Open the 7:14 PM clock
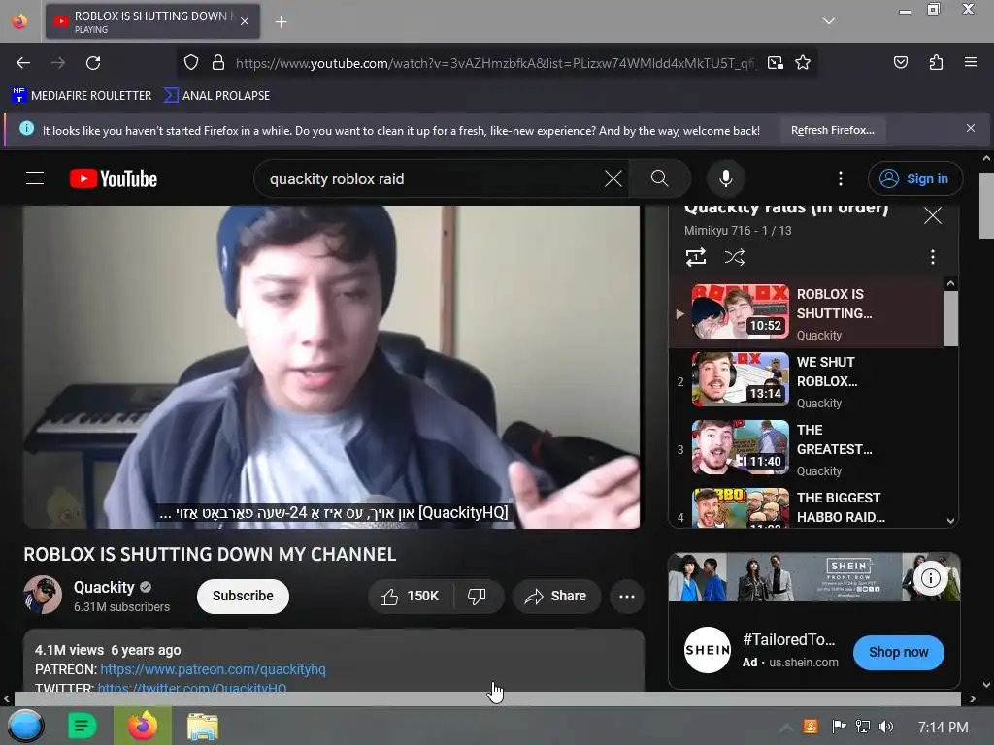Screen dimensions: 994x745 pos(943,728)
